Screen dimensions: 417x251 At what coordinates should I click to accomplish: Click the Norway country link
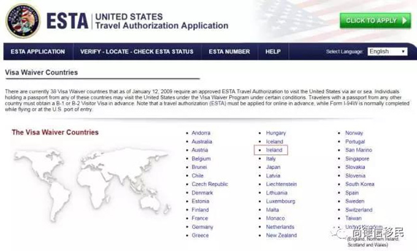(x=354, y=133)
